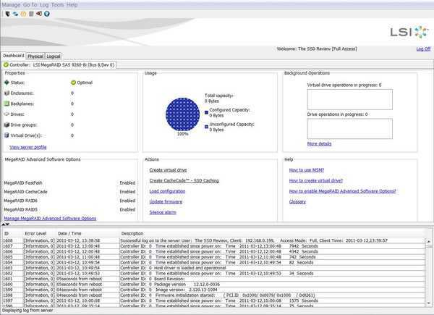Click the blue help globe toolbar icon
Image resolution: width=434 pixels, height=315 pixels.
pos(47,14)
